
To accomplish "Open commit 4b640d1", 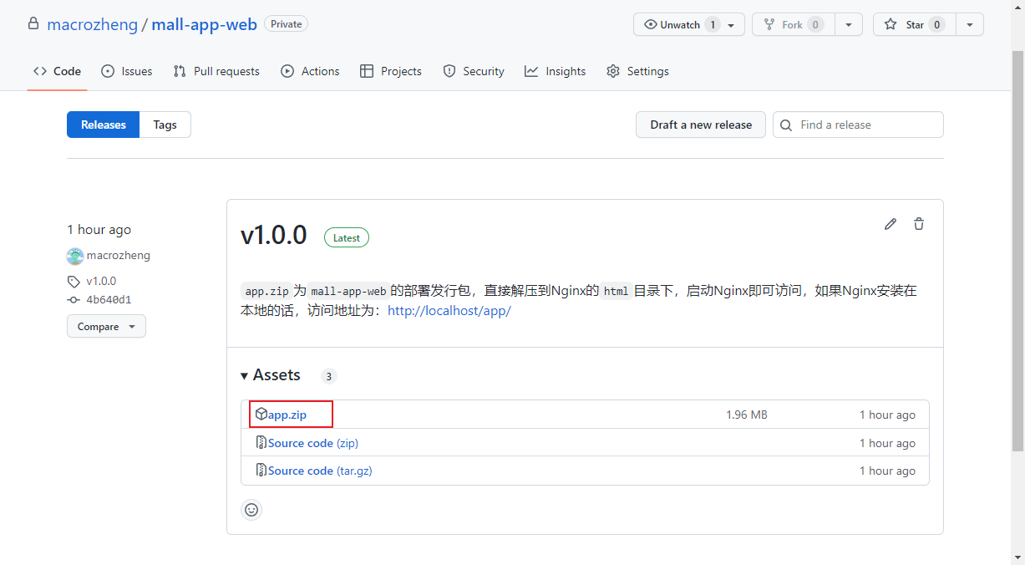I will point(109,299).
